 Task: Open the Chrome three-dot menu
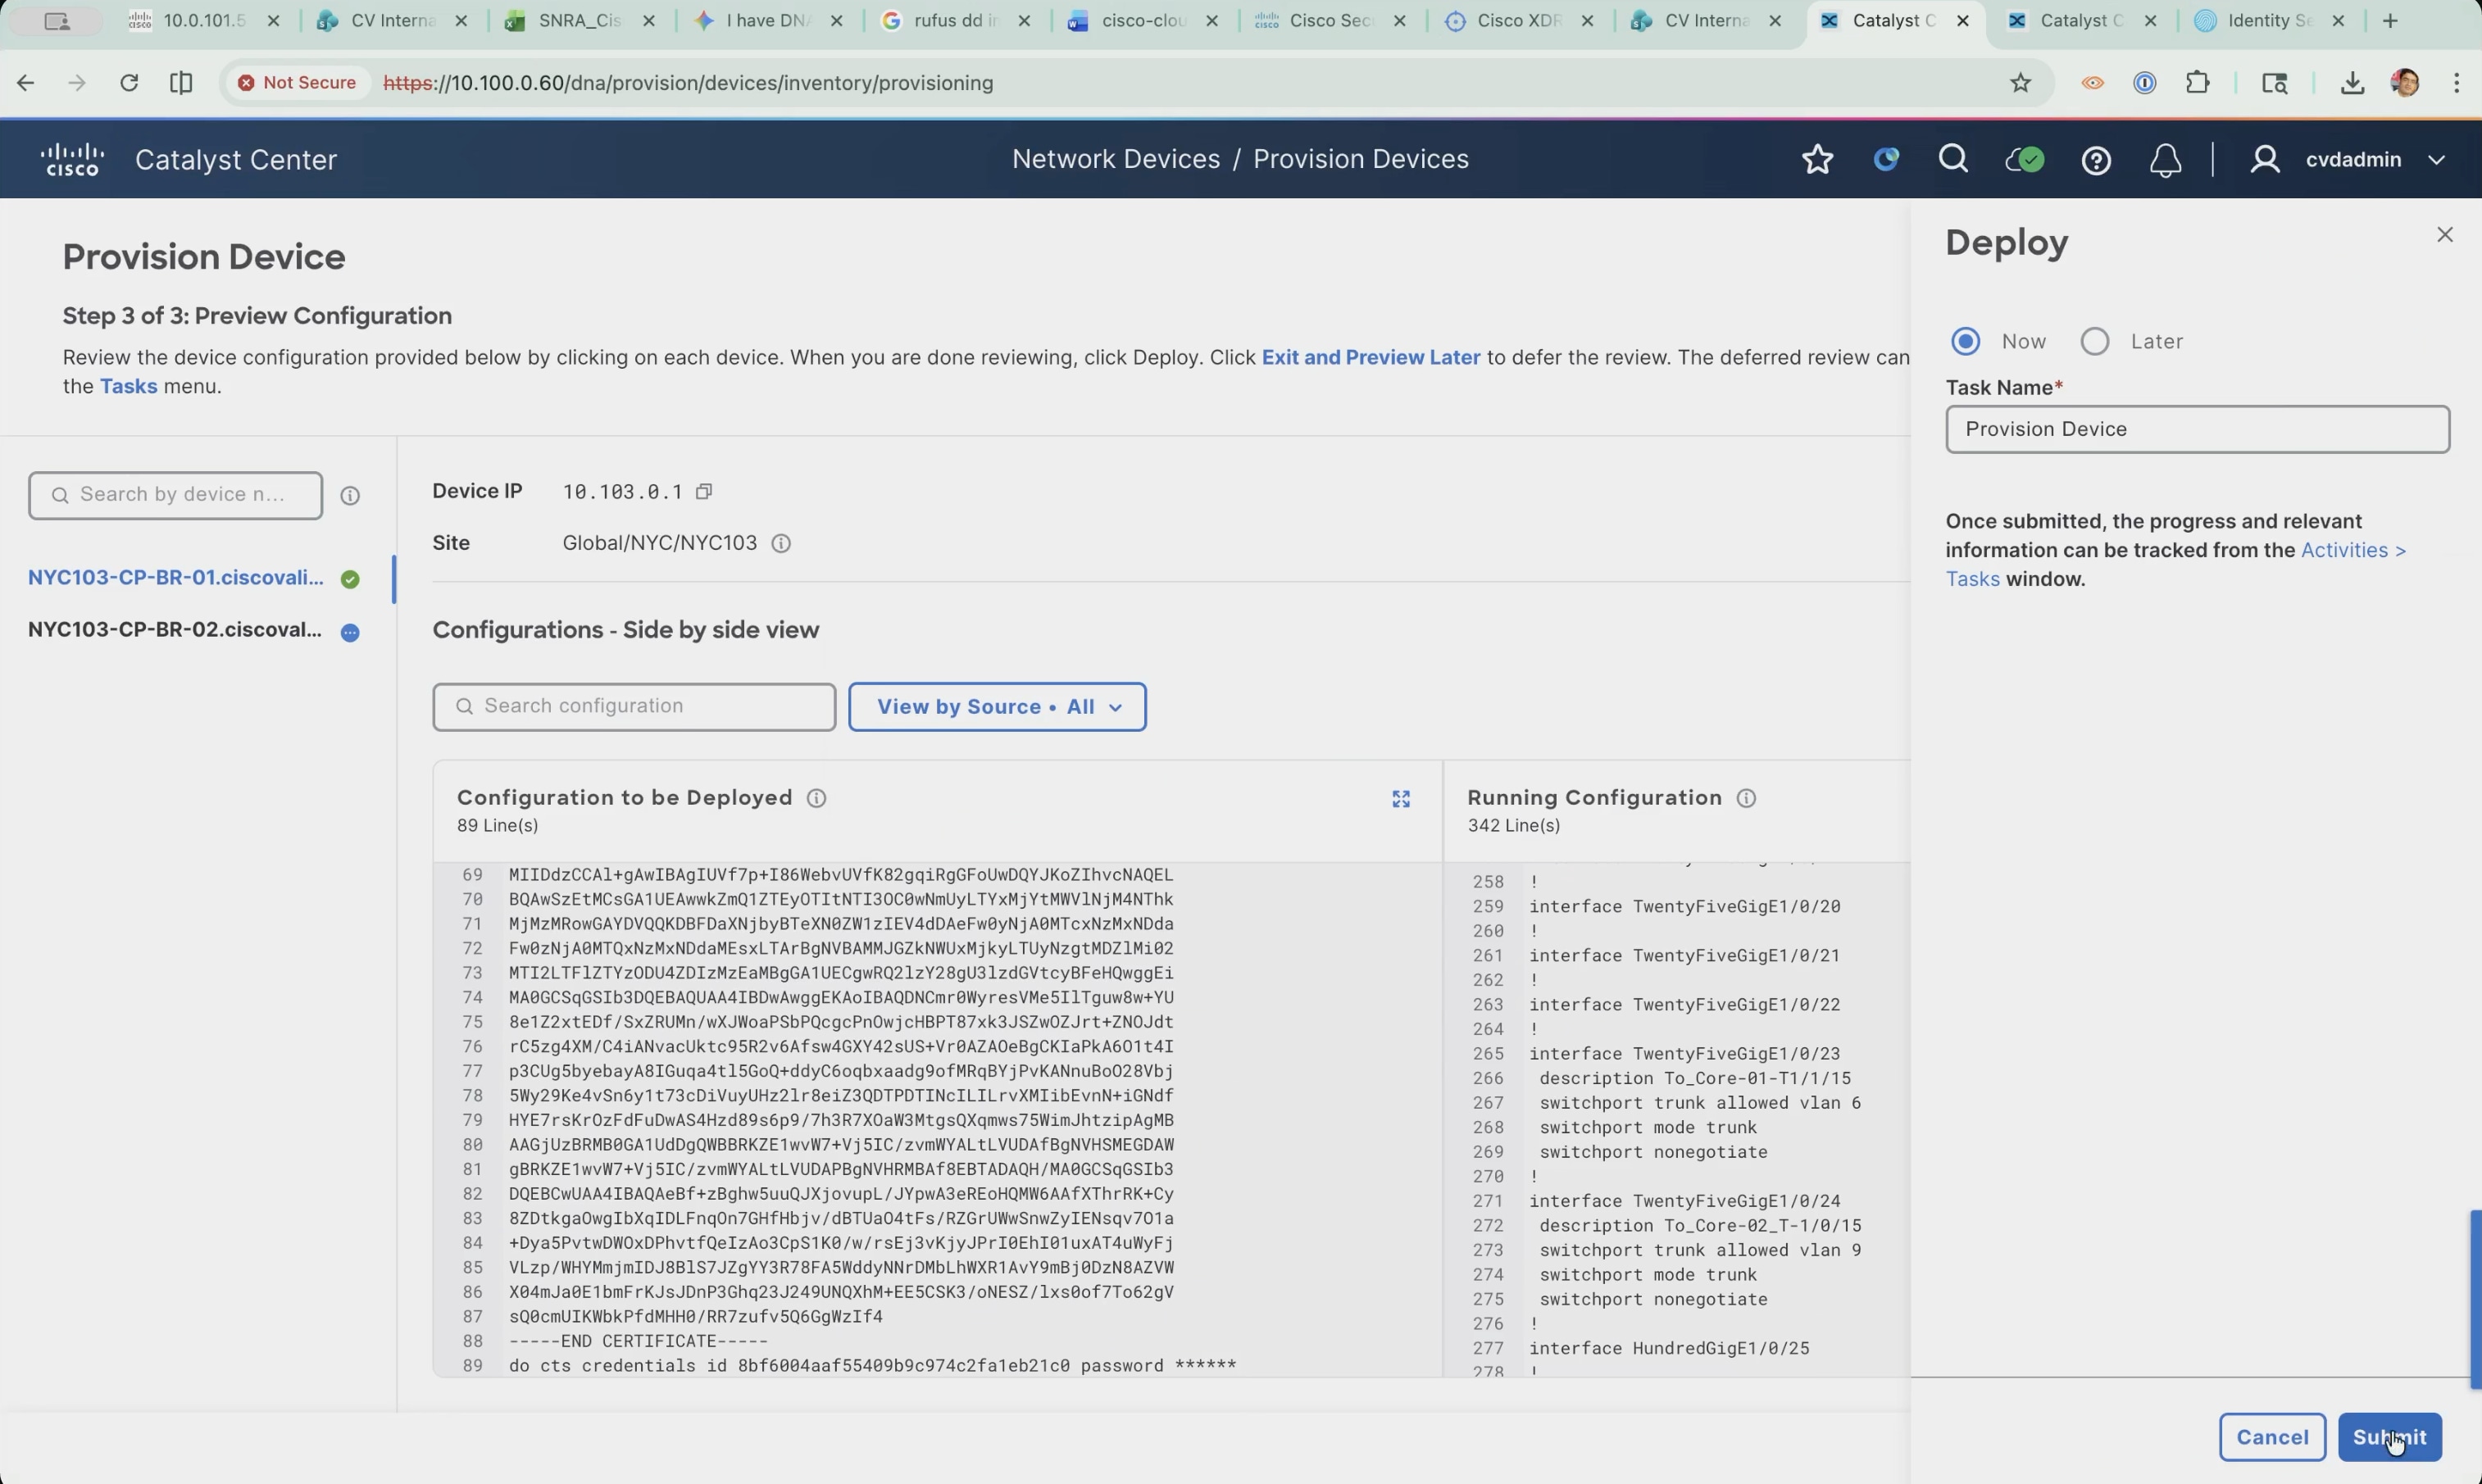(x=2457, y=83)
